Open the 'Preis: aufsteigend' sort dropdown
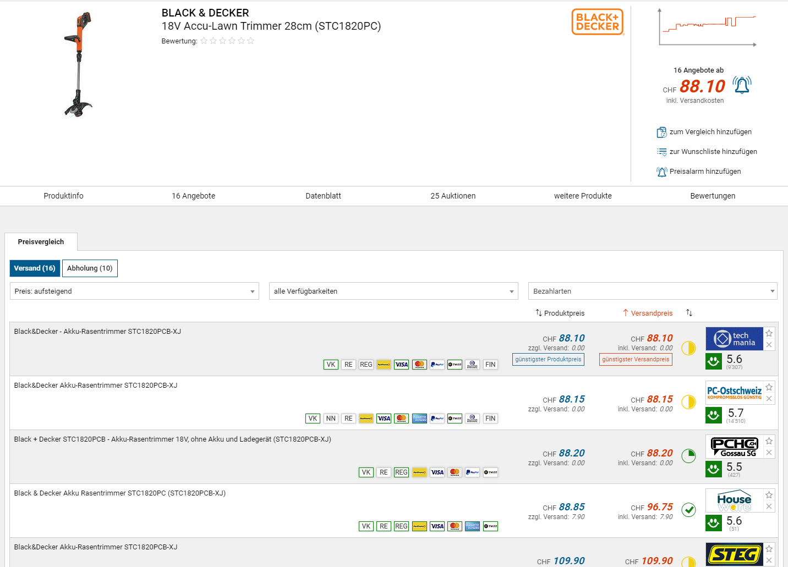The width and height of the screenshot is (788, 567). coord(134,291)
